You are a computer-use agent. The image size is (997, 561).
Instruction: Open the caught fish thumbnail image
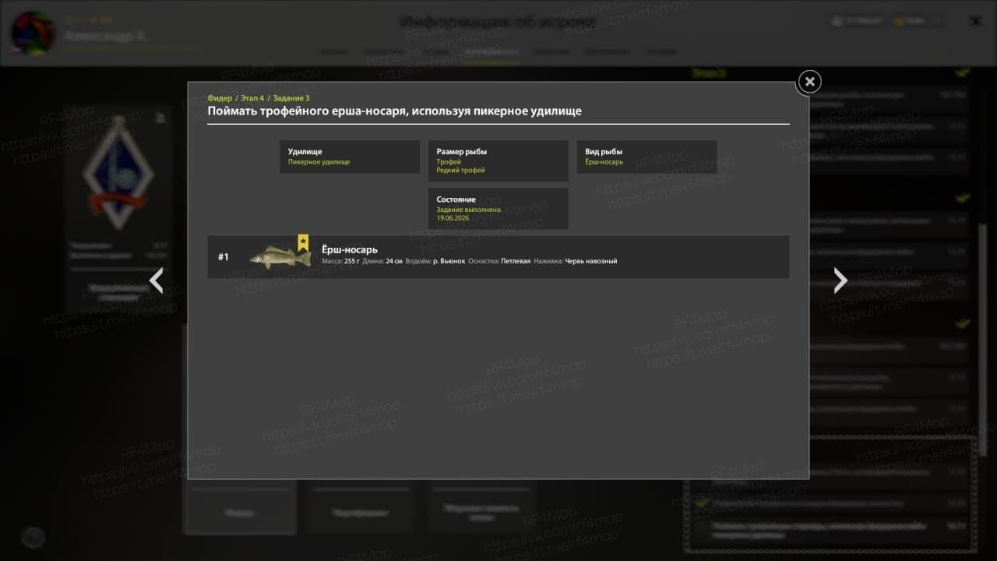click(x=280, y=257)
